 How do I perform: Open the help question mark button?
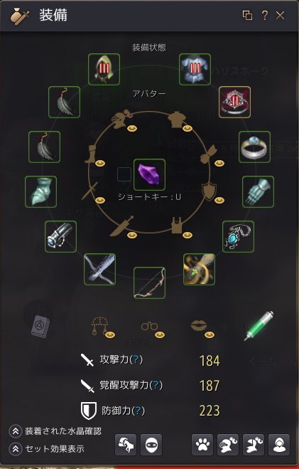coord(264,15)
